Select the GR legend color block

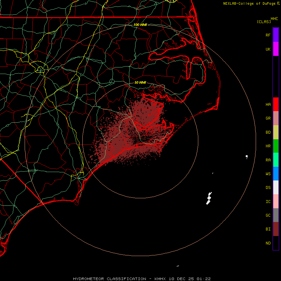(x=276, y=118)
